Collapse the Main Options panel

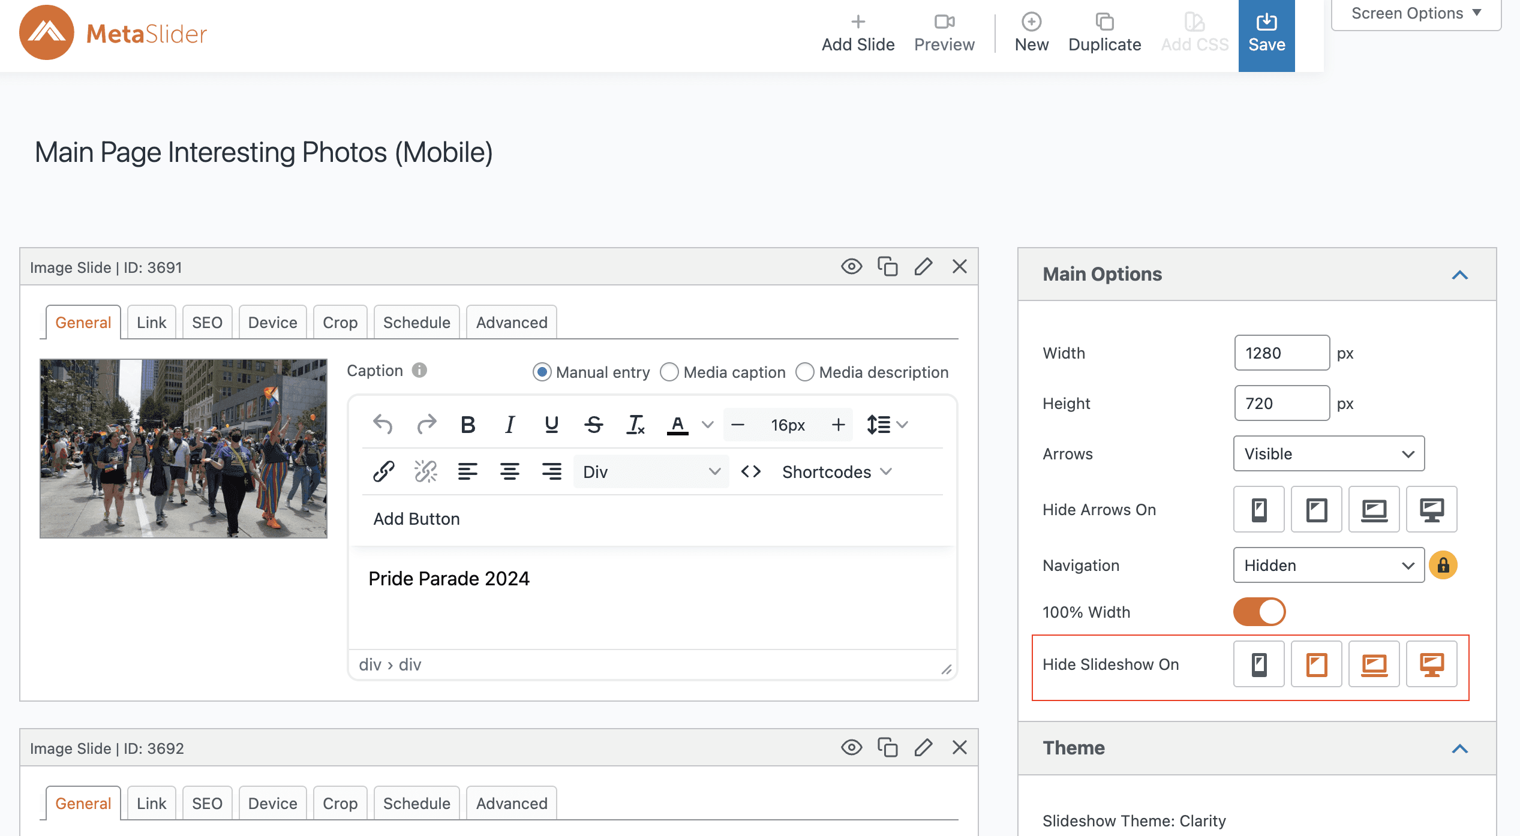pyautogui.click(x=1459, y=275)
